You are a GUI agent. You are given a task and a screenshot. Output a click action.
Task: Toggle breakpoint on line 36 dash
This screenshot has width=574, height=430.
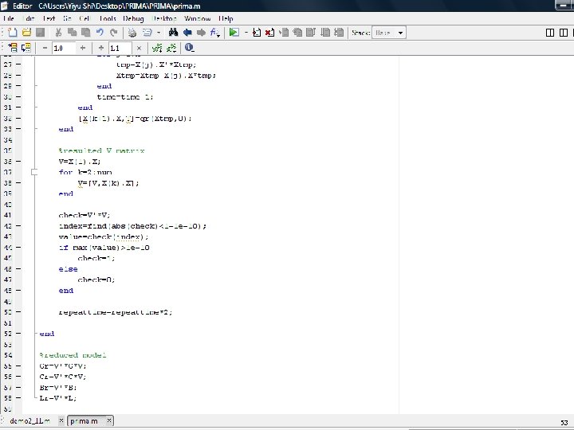pos(18,161)
